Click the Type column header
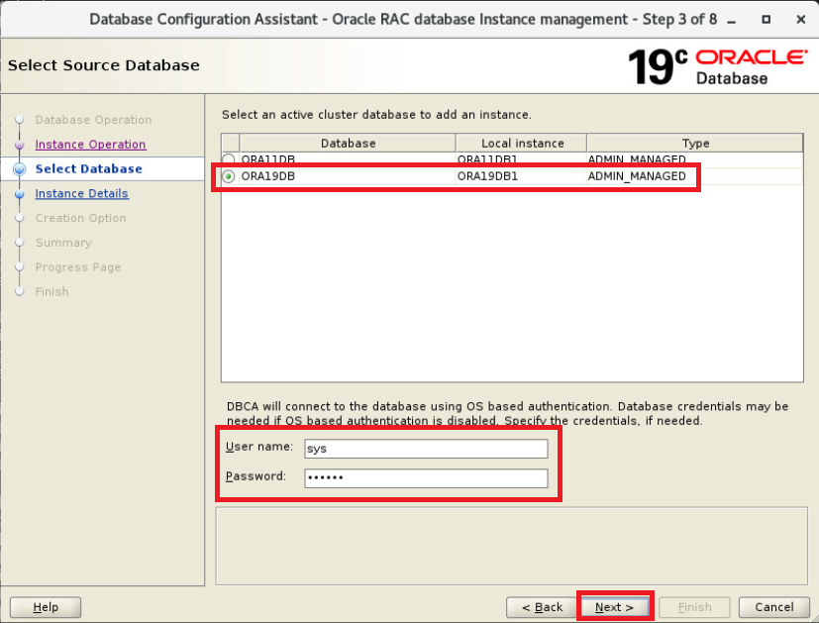 pyautogui.click(x=695, y=143)
